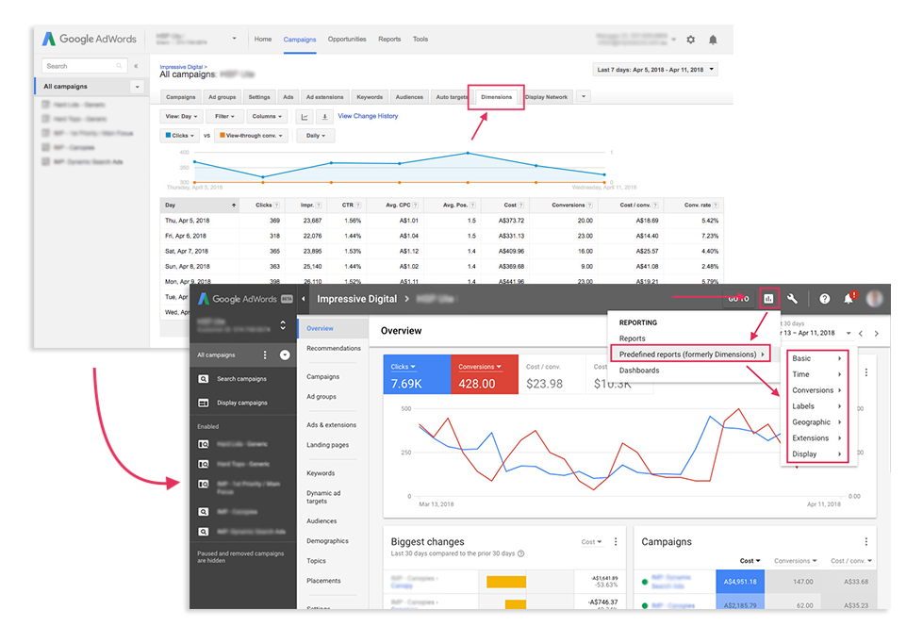Viewport: 923px width, 643px height.
Task: Click Reports entry in Reporting menu
Action: (x=633, y=338)
